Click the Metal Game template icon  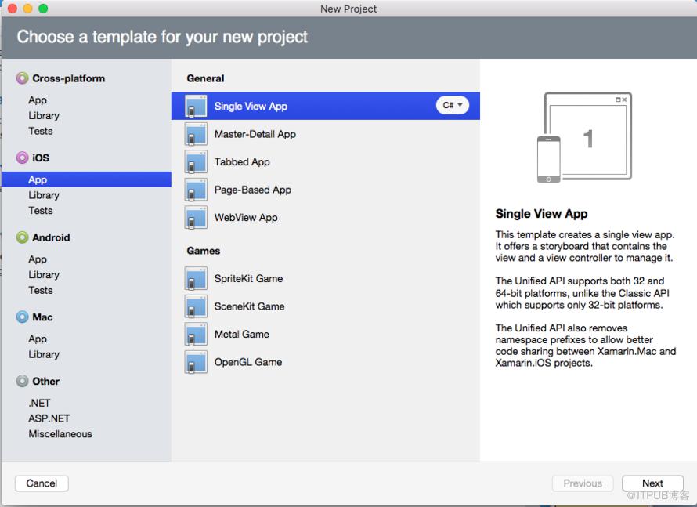pyautogui.click(x=196, y=335)
